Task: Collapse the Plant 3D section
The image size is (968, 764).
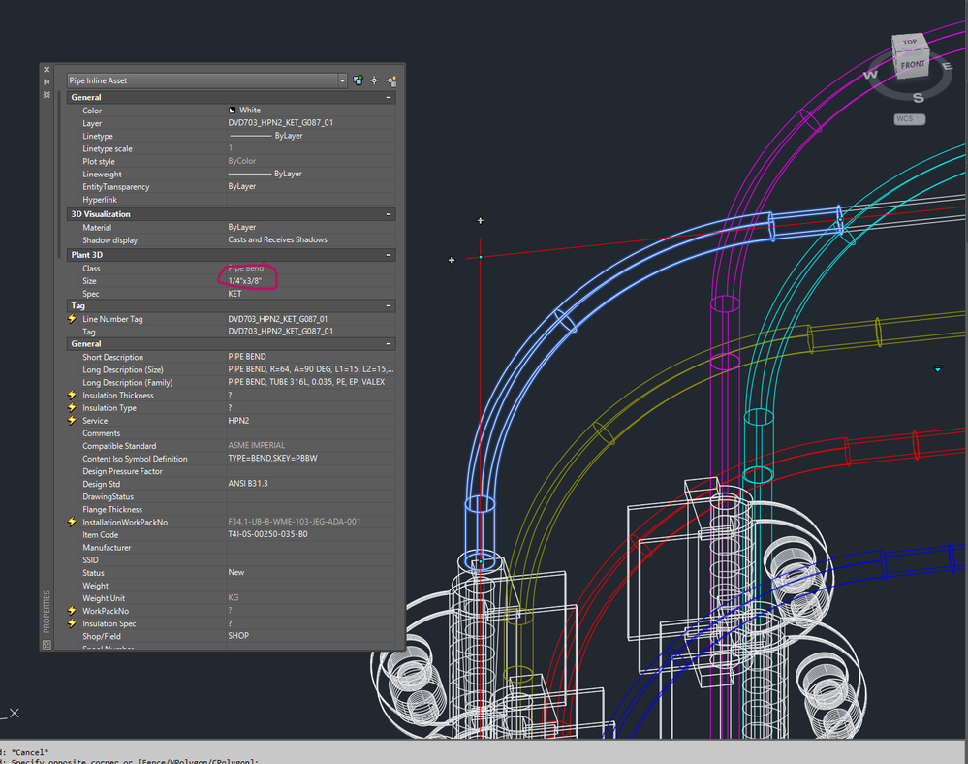Action: (389, 255)
